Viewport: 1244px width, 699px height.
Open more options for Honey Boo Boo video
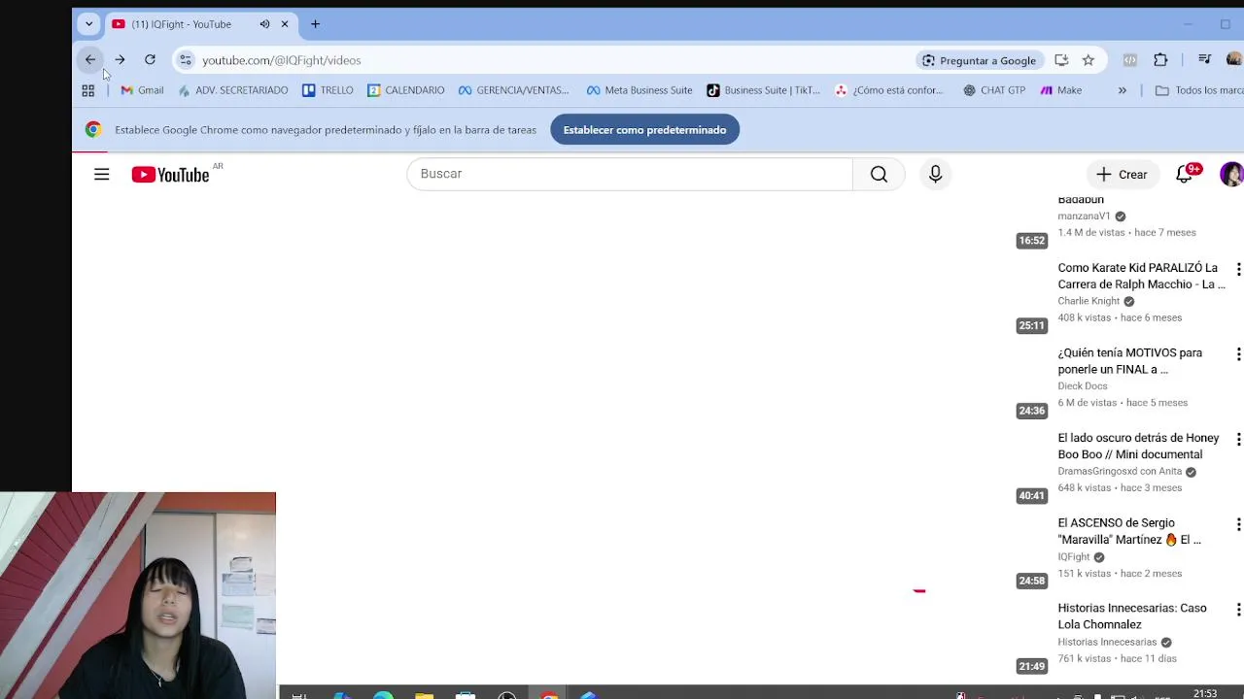(1237, 439)
